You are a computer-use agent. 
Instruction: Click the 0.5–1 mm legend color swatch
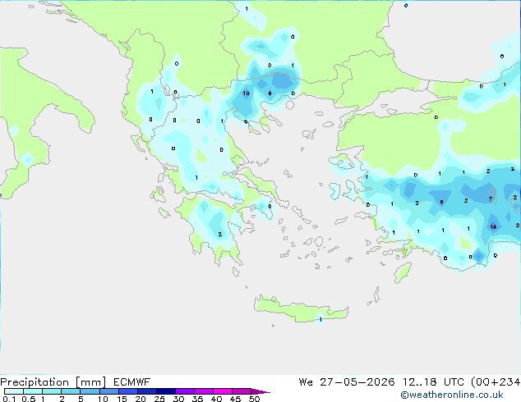point(33,391)
